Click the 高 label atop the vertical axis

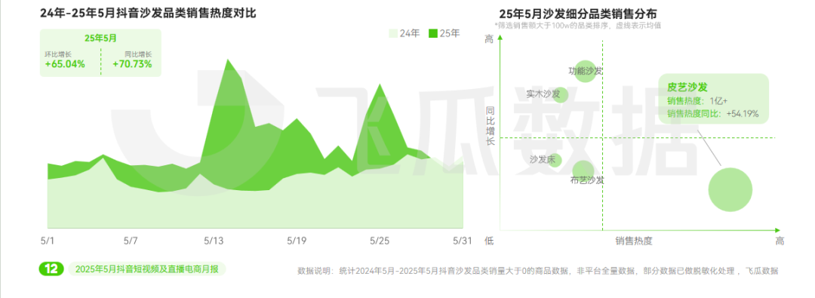489,38
